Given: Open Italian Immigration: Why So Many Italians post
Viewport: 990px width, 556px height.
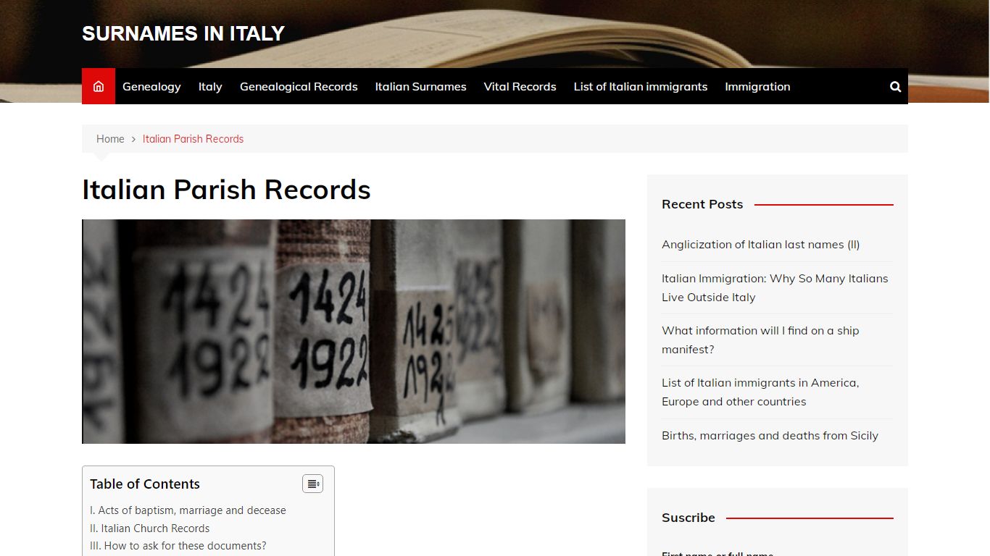Looking at the screenshot, I should (775, 287).
